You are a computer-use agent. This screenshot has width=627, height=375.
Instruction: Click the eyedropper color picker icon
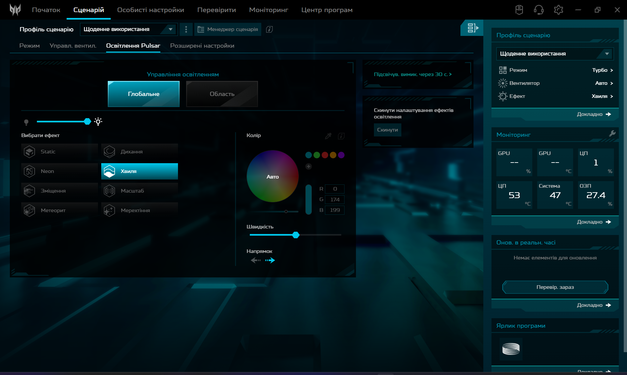328,136
